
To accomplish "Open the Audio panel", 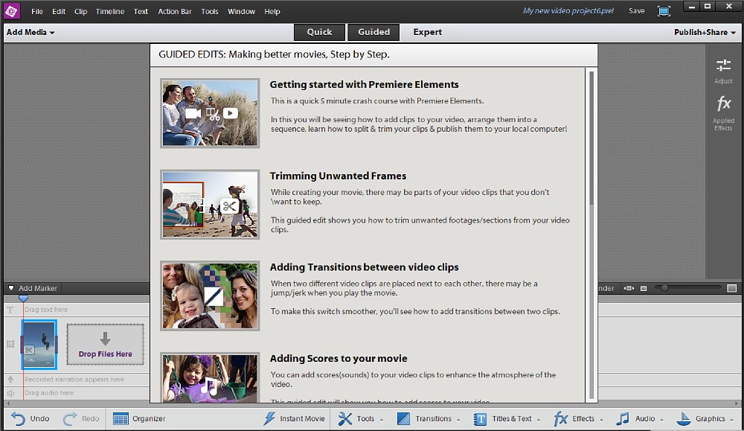I will point(640,418).
